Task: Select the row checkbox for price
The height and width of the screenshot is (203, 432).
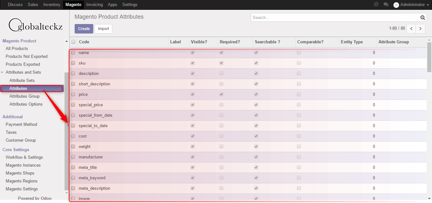Action: point(73,95)
